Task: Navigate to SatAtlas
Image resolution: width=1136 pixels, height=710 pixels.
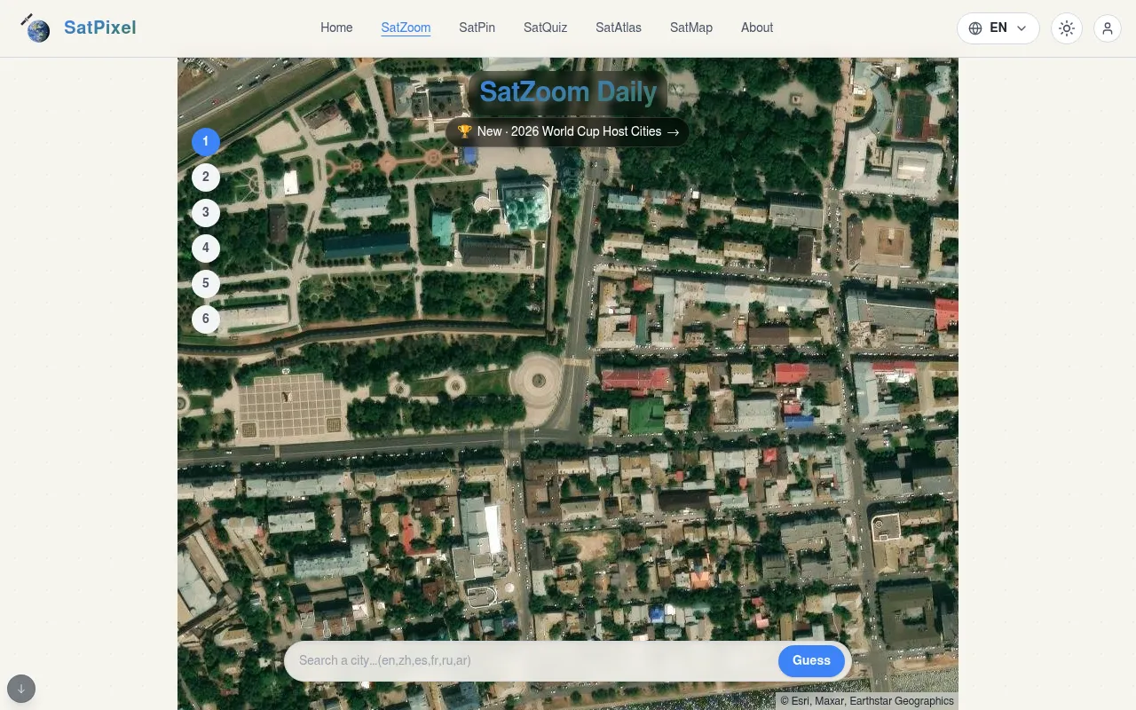Action: [x=619, y=28]
